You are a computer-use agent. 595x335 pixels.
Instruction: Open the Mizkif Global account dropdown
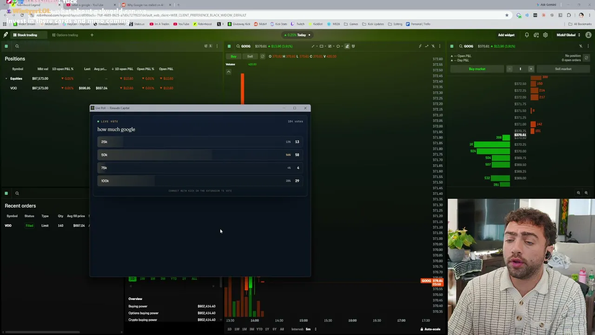[x=568, y=35]
